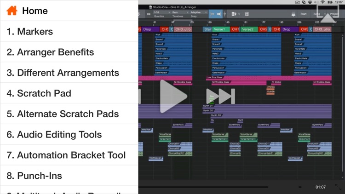The height and width of the screenshot is (194, 345).
Task: Open chapter 8. Punch-Ins
Action: click(69, 176)
